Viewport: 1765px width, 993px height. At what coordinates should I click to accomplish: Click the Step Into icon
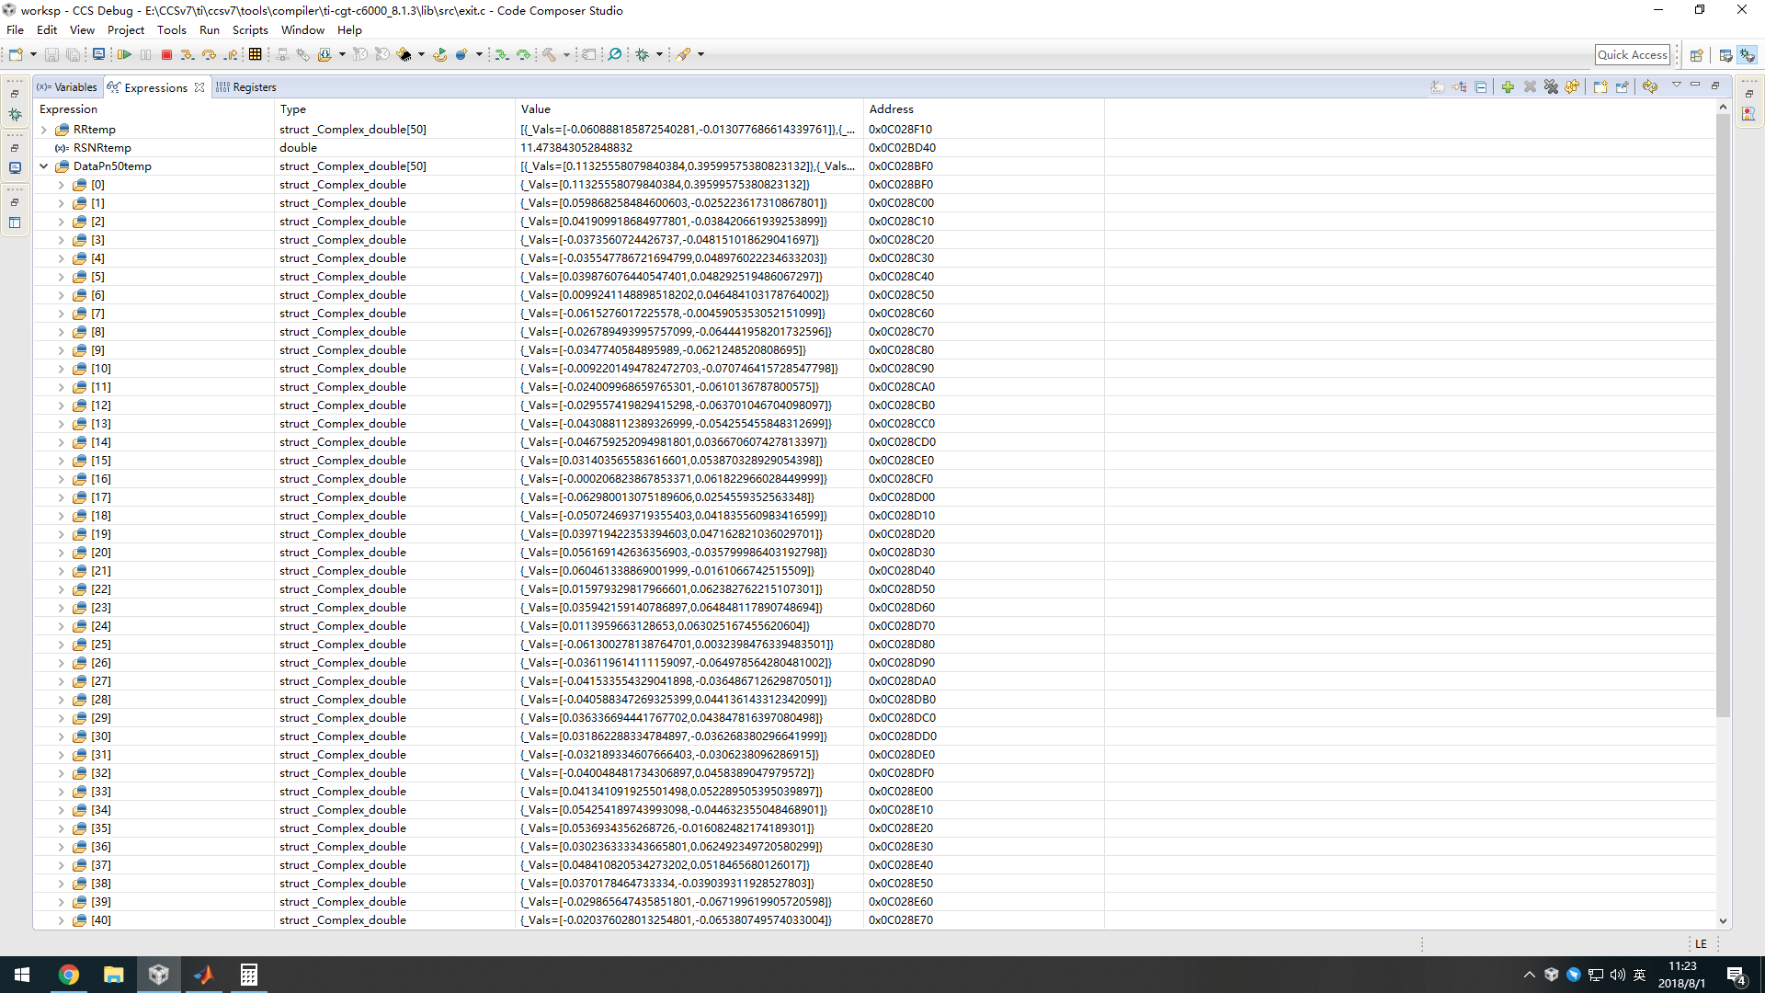(188, 55)
